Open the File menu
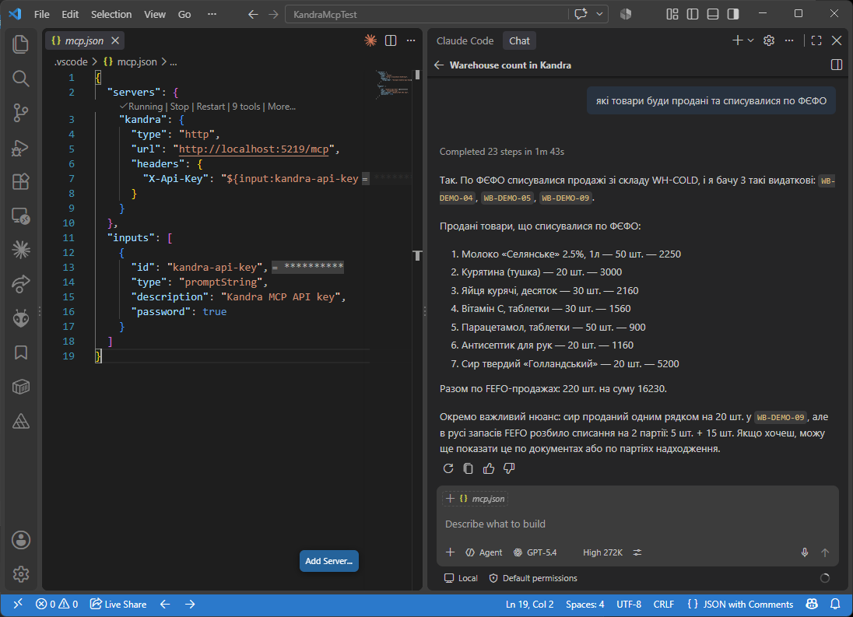This screenshot has width=853, height=617. coord(41,14)
